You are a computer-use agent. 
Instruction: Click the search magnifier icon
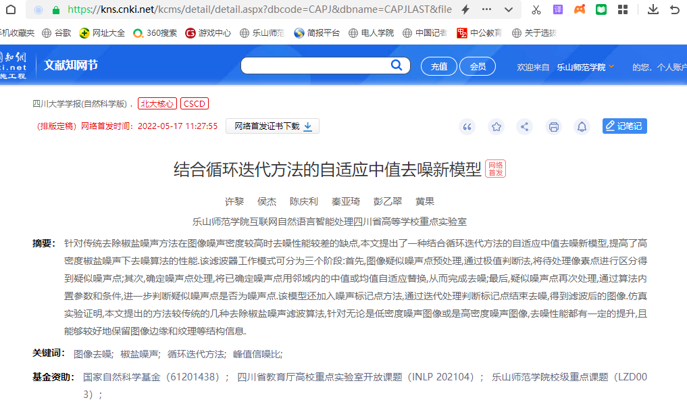click(396, 66)
